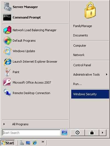
Task: Expand Administrative Tools submenu arrow
Action: [107, 75]
